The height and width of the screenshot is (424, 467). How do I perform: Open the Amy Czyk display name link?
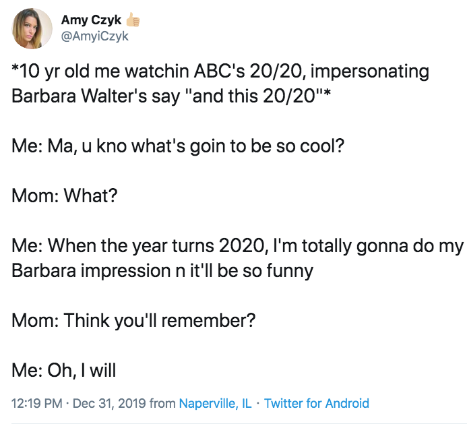tap(91, 20)
